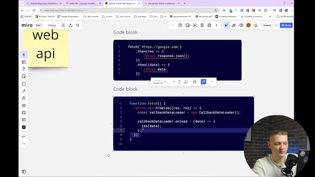
Task: Open the All Bookmarks folder
Action: click(285, 16)
